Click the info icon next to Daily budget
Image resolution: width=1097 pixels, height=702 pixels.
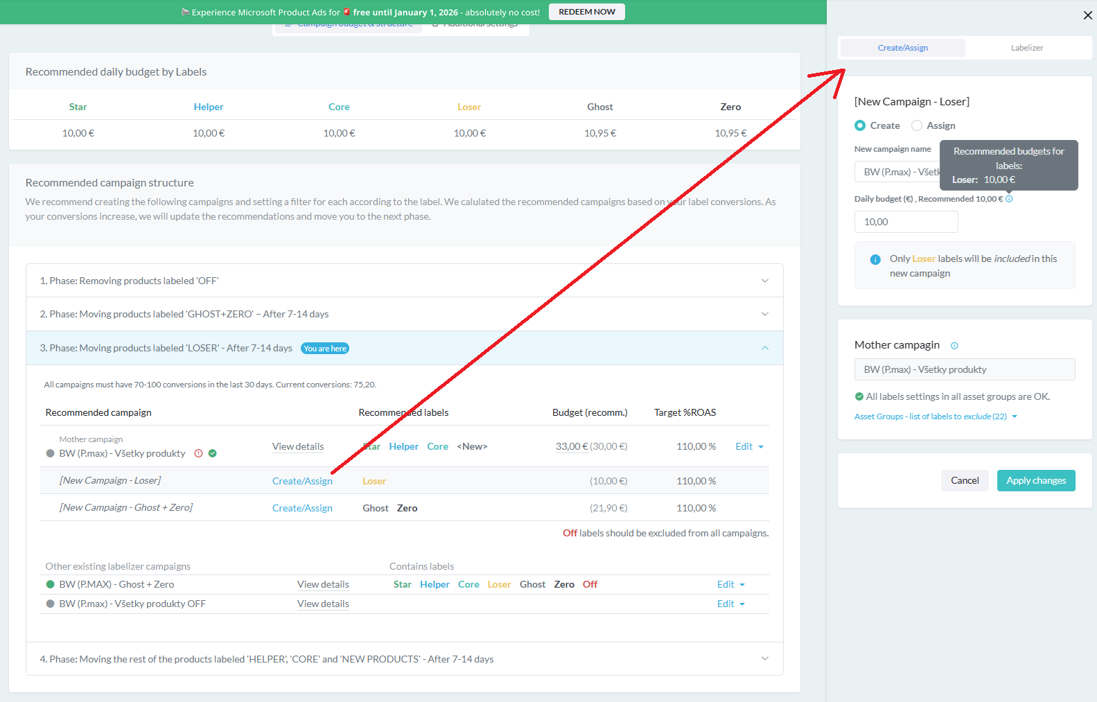tap(1009, 199)
